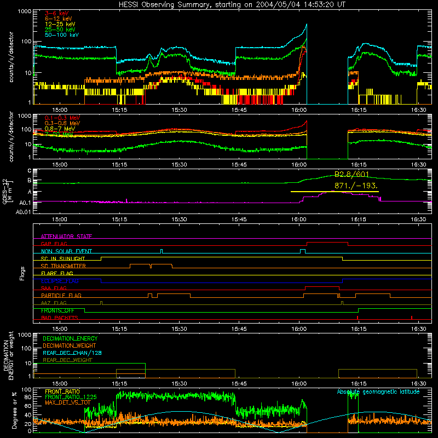The width and height of the screenshot is (438, 438).
Task: Select the SC_IN_SUNLIGHT flag label
Action: (x=63, y=258)
